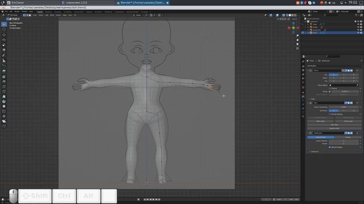Toggle Smooth Shading in Skin modifier
The height and width of the screenshot is (204, 364).
tap(330, 114)
